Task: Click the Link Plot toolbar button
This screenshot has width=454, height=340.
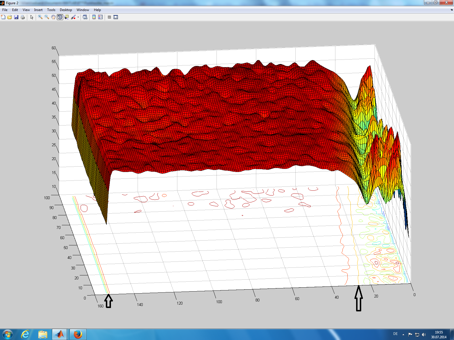Action: click(x=85, y=17)
